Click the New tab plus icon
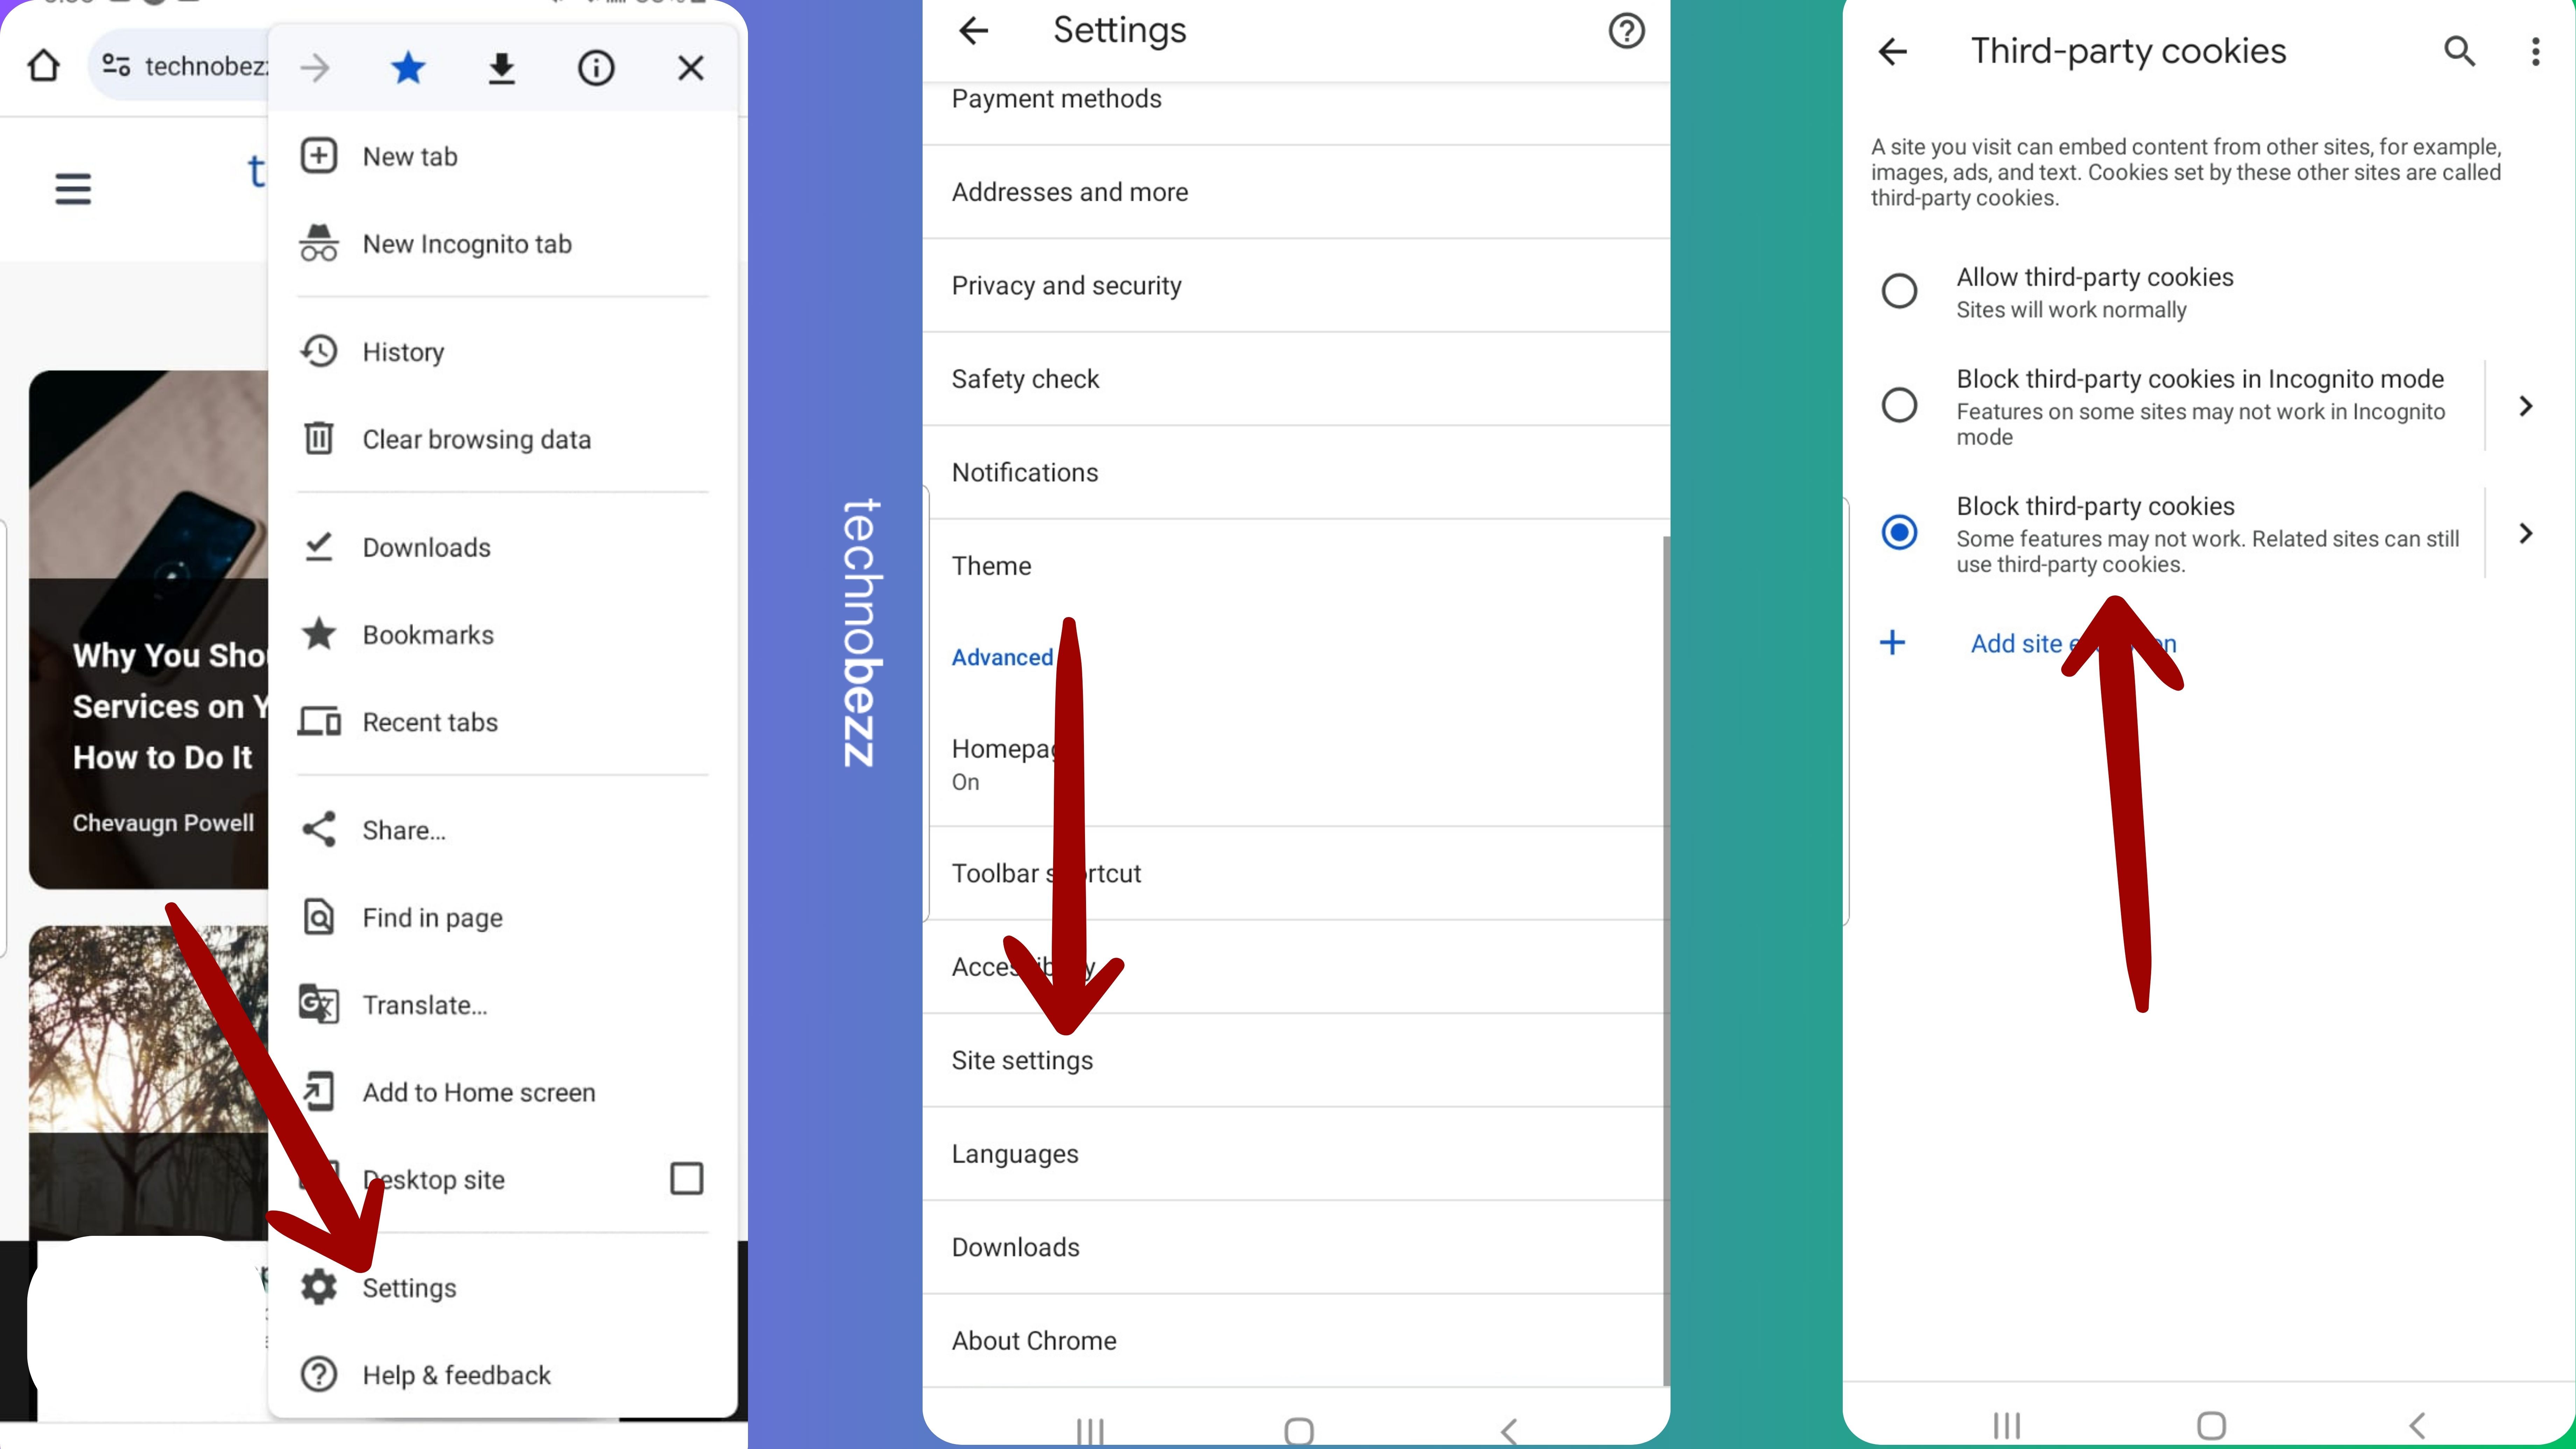This screenshot has width=2576, height=1449. pos(319,156)
